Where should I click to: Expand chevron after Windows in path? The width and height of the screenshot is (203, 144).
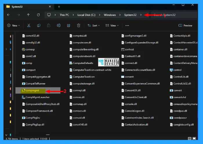pos(120,15)
